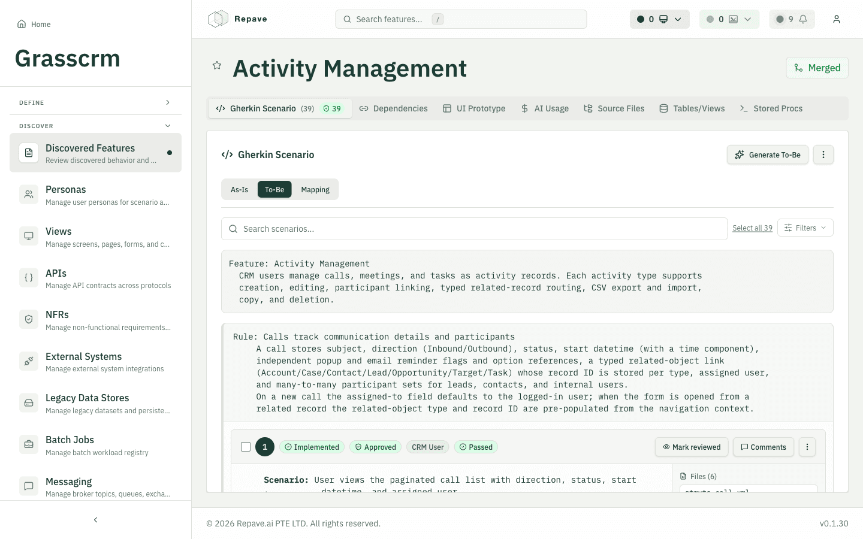
Task: Click the CRM User persona tag
Action: pos(428,447)
